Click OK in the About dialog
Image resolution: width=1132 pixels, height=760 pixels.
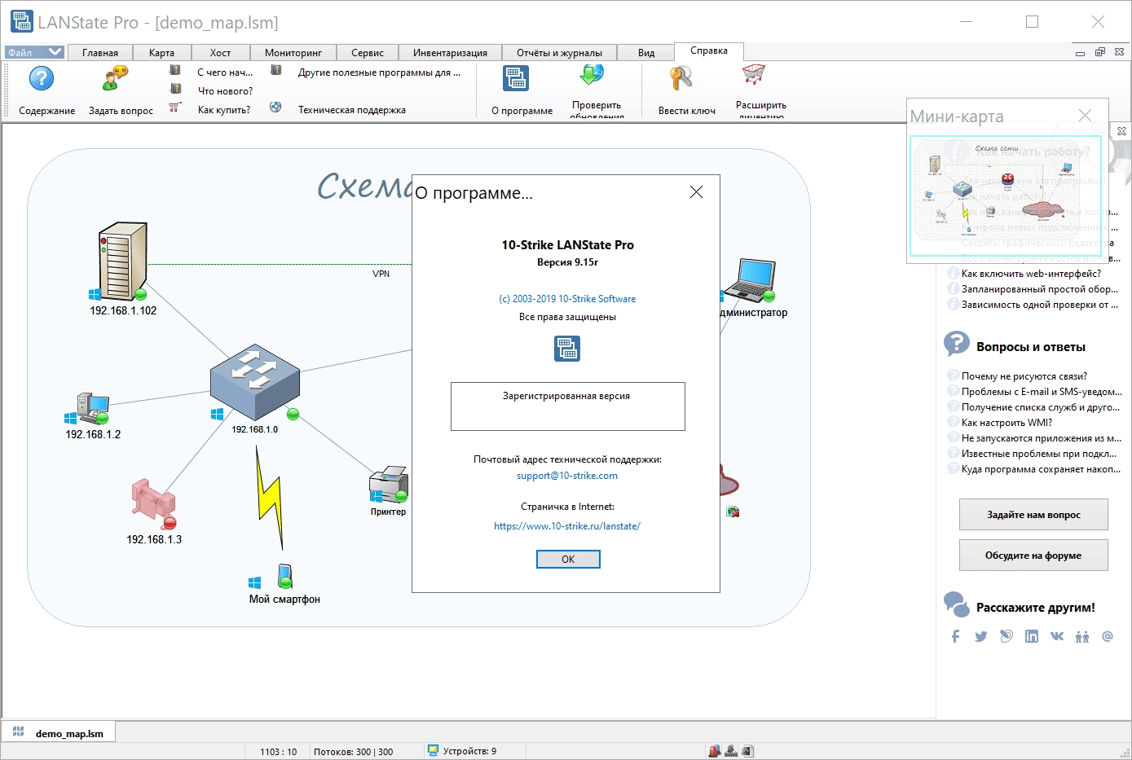(x=568, y=559)
